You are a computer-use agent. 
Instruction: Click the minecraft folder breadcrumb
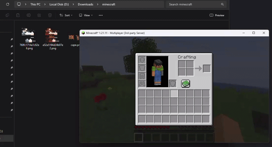click(x=108, y=4)
